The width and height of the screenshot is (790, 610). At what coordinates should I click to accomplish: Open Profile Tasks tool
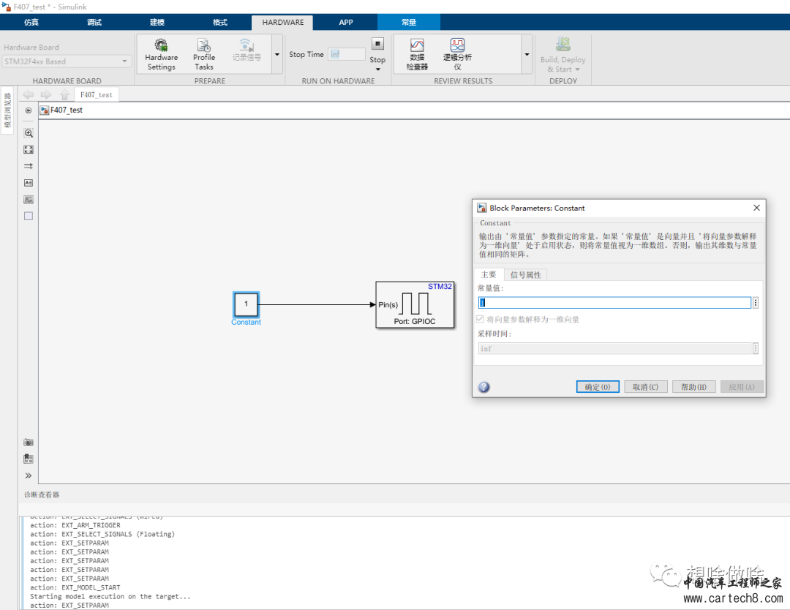pyautogui.click(x=204, y=55)
